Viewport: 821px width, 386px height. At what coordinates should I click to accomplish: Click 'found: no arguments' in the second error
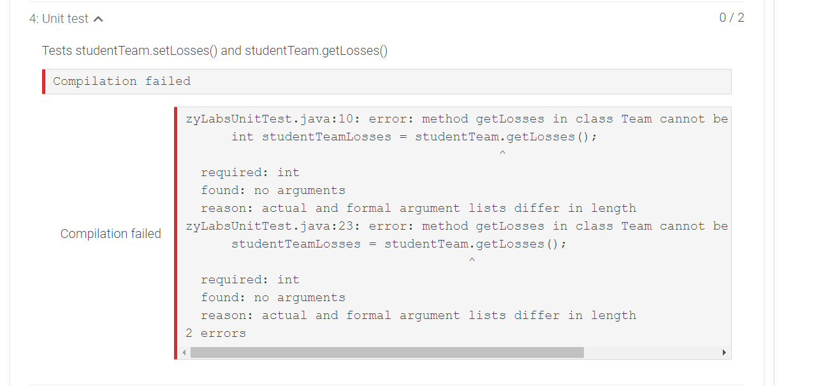(273, 297)
